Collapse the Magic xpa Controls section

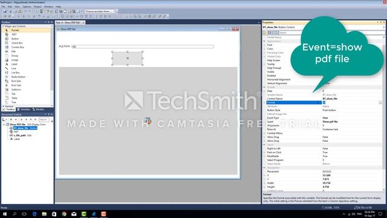coord(3,26)
